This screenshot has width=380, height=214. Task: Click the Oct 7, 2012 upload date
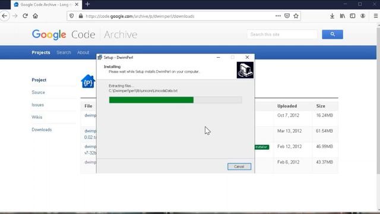point(288,115)
